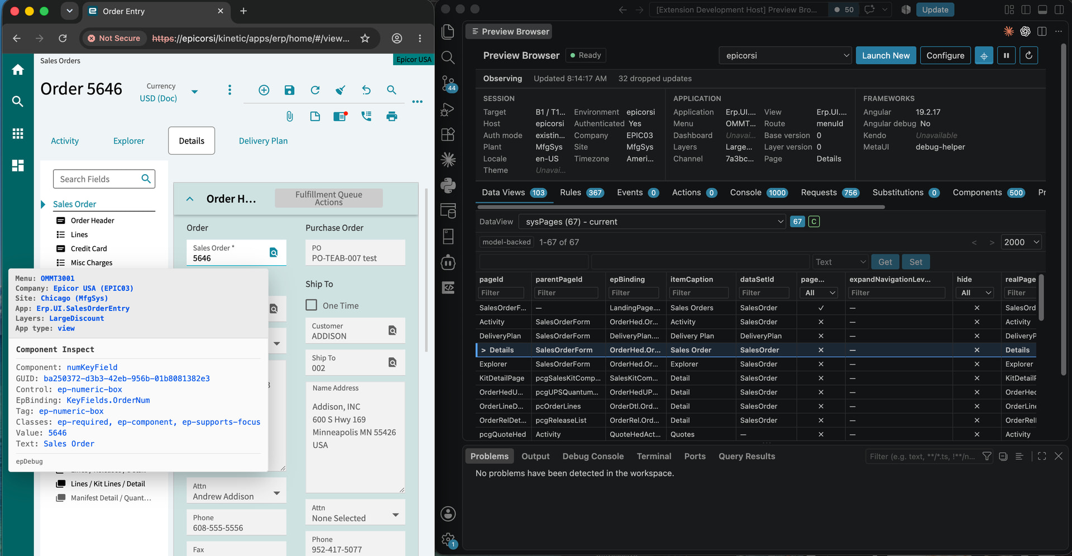Click the Home icon in Epicor sidebar

[x=18, y=70]
